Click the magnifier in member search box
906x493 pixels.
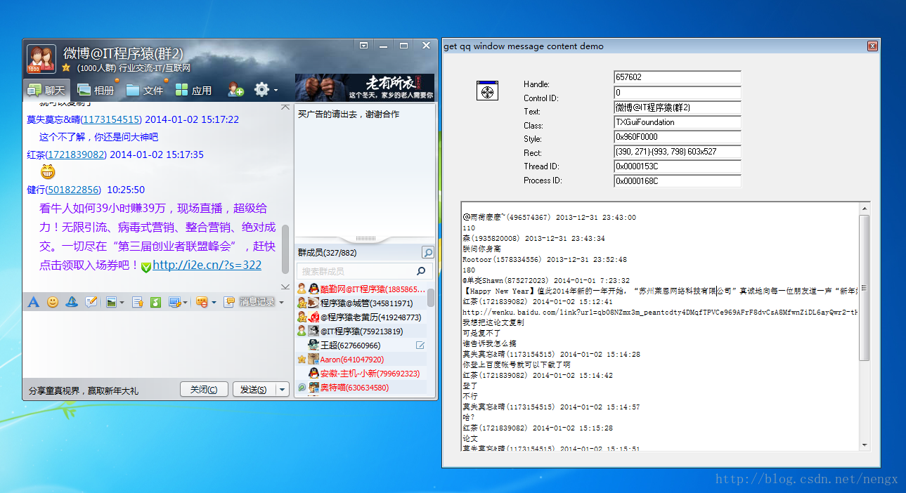[421, 271]
